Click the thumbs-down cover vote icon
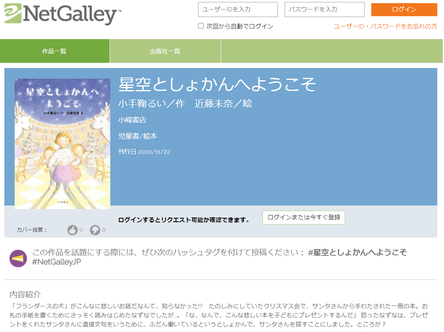The height and width of the screenshot is (332, 444). [x=95, y=230]
